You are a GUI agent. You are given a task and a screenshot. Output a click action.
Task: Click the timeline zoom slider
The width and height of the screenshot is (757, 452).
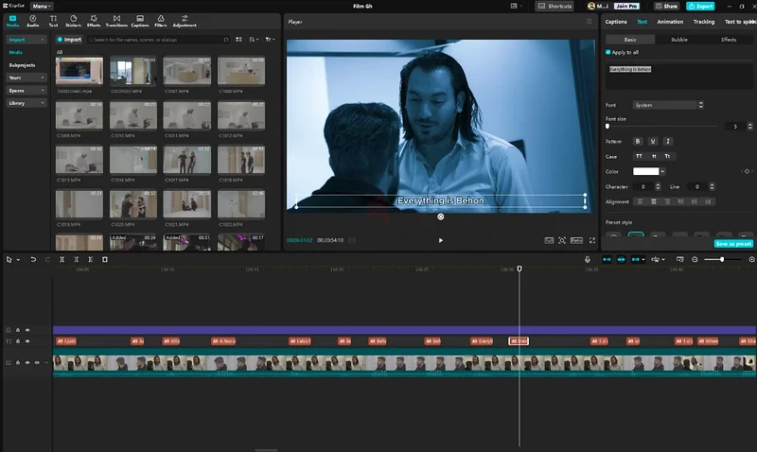722,259
